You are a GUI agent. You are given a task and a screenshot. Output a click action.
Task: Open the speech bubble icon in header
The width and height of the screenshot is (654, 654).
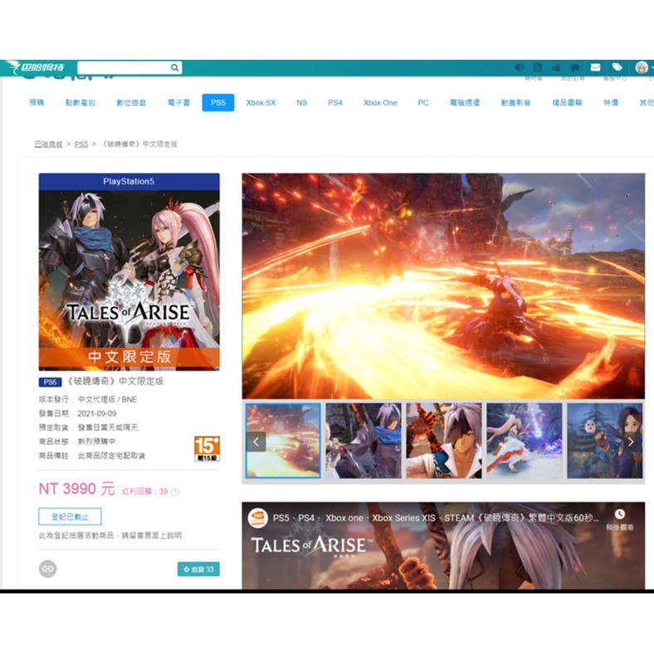pos(573,67)
